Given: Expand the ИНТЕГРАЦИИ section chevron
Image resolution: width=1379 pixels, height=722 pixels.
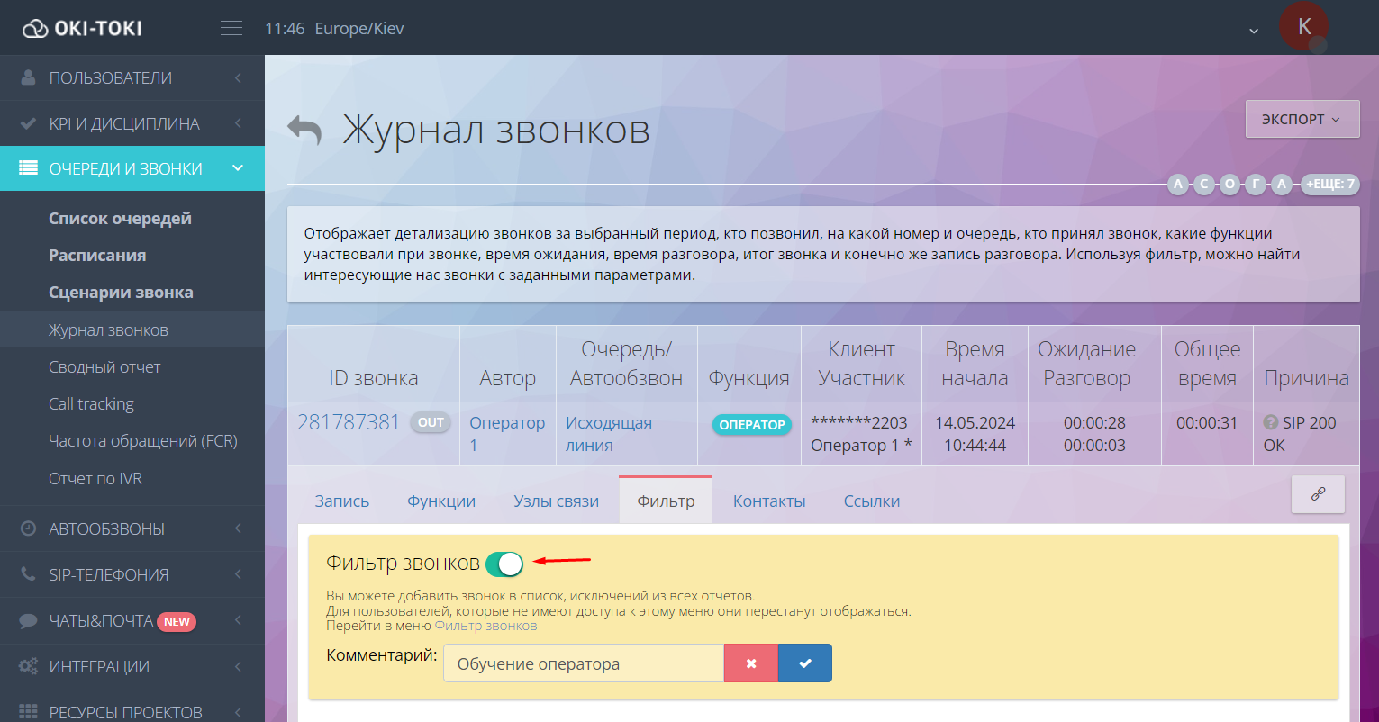Looking at the screenshot, I should [x=238, y=666].
